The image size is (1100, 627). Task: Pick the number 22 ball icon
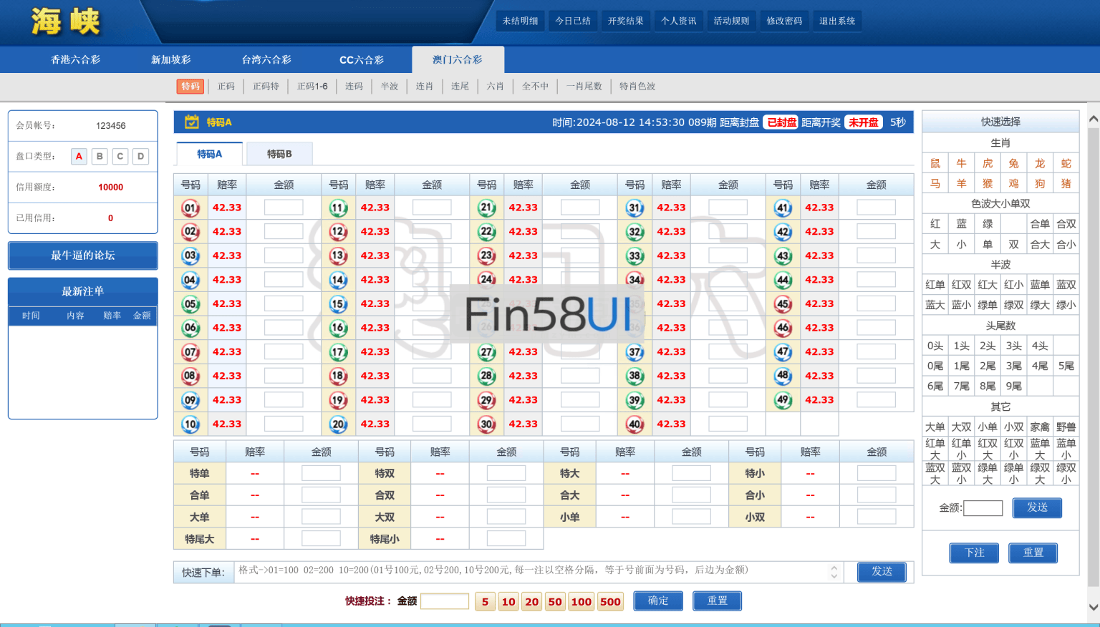487,232
